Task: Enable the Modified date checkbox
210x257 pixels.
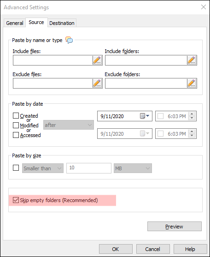Action: [x=16, y=125]
